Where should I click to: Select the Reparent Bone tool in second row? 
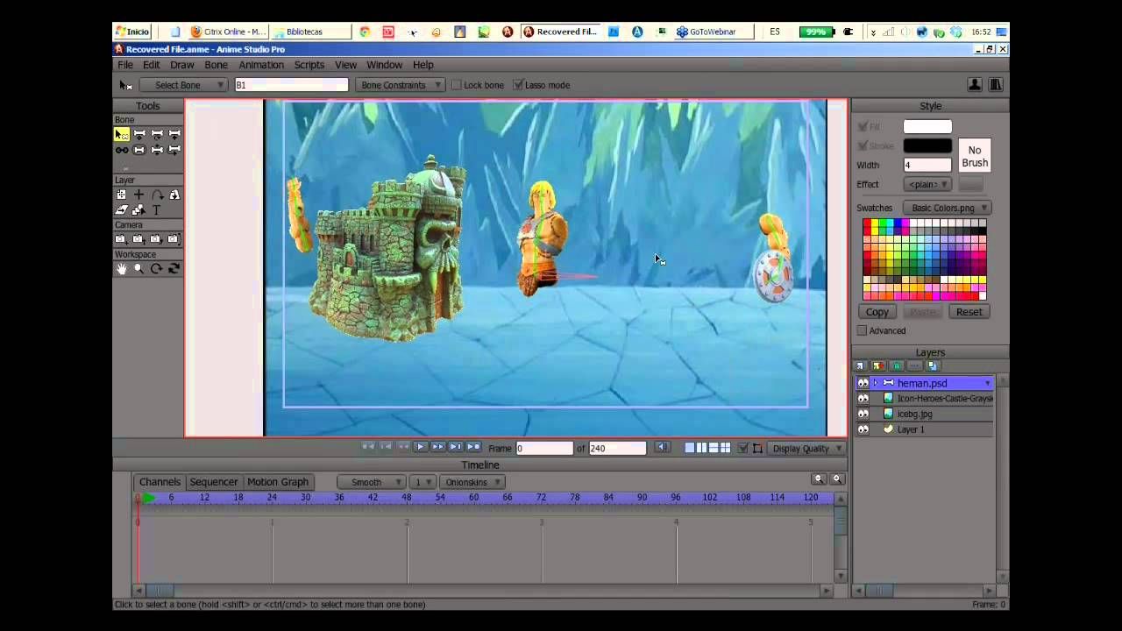click(139, 150)
